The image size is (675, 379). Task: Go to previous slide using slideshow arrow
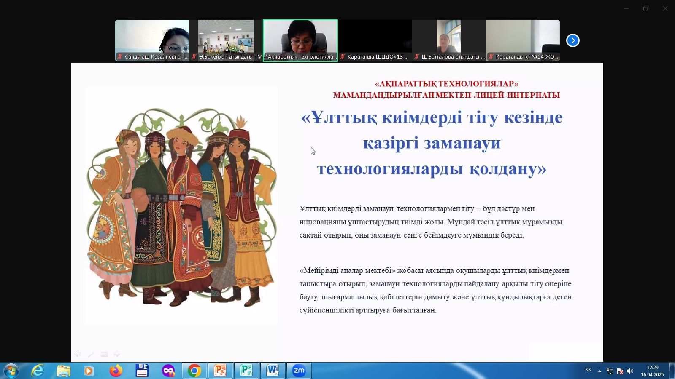pyautogui.click(x=78, y=354)
